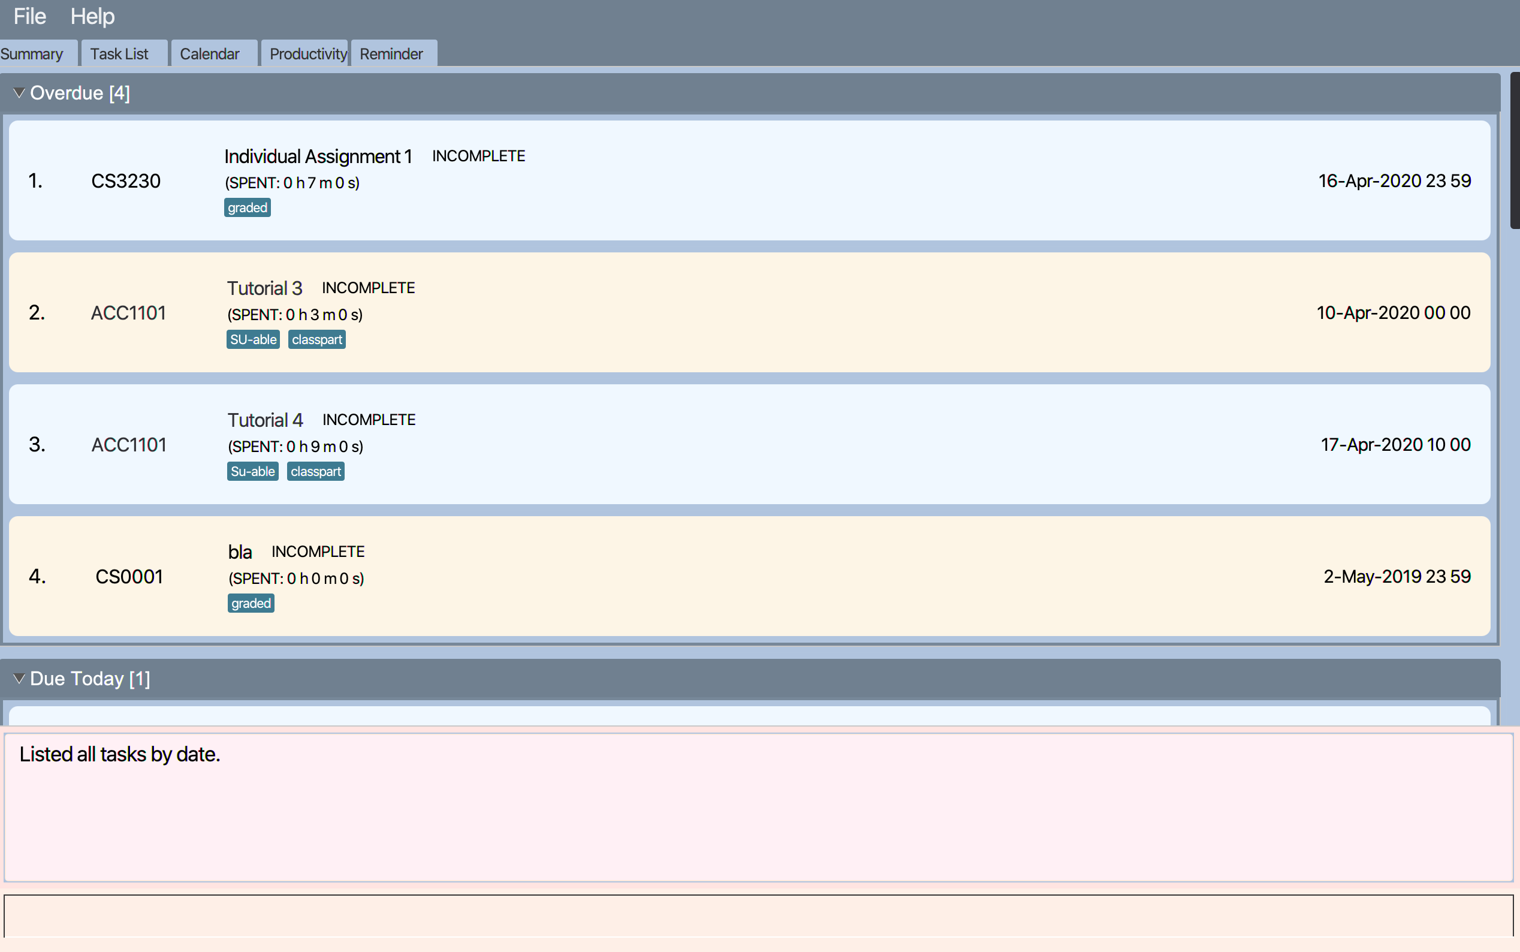Image resolution: width=1520 pixels, height=952 pixels.
Task: Open the File menu
Action: [x=29, y=16]
